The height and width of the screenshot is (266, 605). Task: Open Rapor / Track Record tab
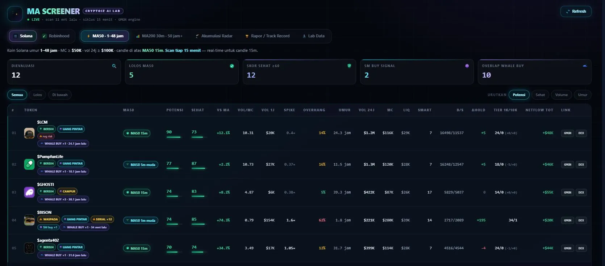(267, 36)
